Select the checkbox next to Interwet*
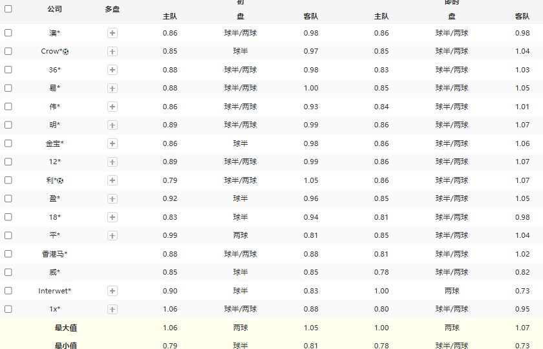The height and width of the screenshot is (349, 543). [x=8, y=291]
